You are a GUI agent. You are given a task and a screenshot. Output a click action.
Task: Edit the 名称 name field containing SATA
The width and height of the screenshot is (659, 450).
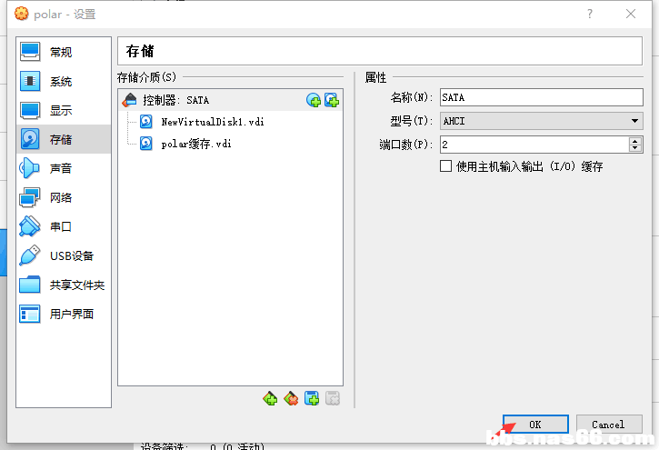(x=542, y=97)
